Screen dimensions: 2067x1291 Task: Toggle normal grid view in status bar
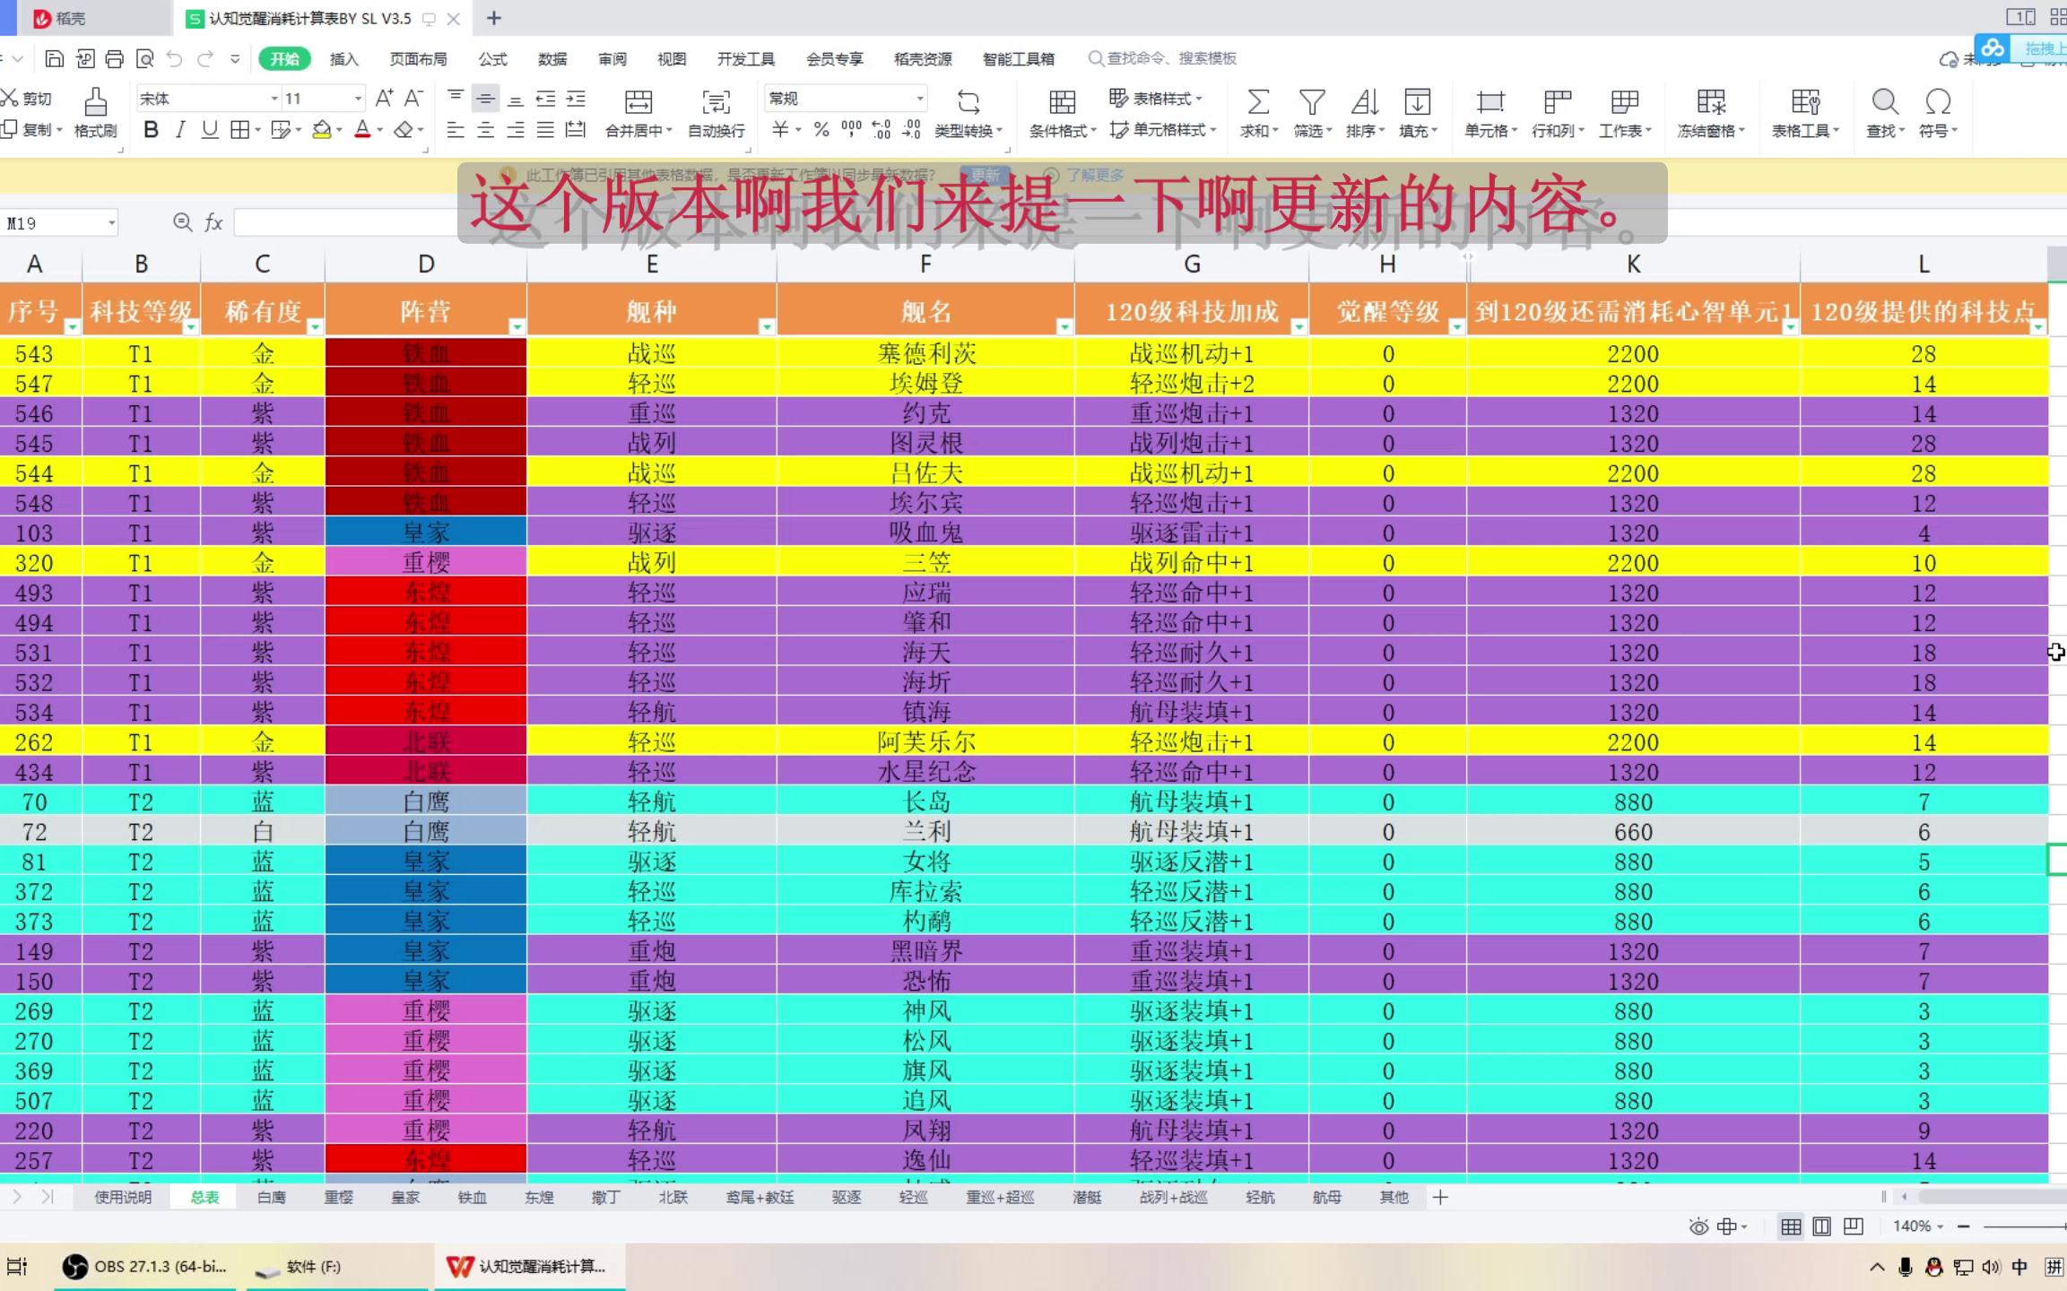1791,1226
